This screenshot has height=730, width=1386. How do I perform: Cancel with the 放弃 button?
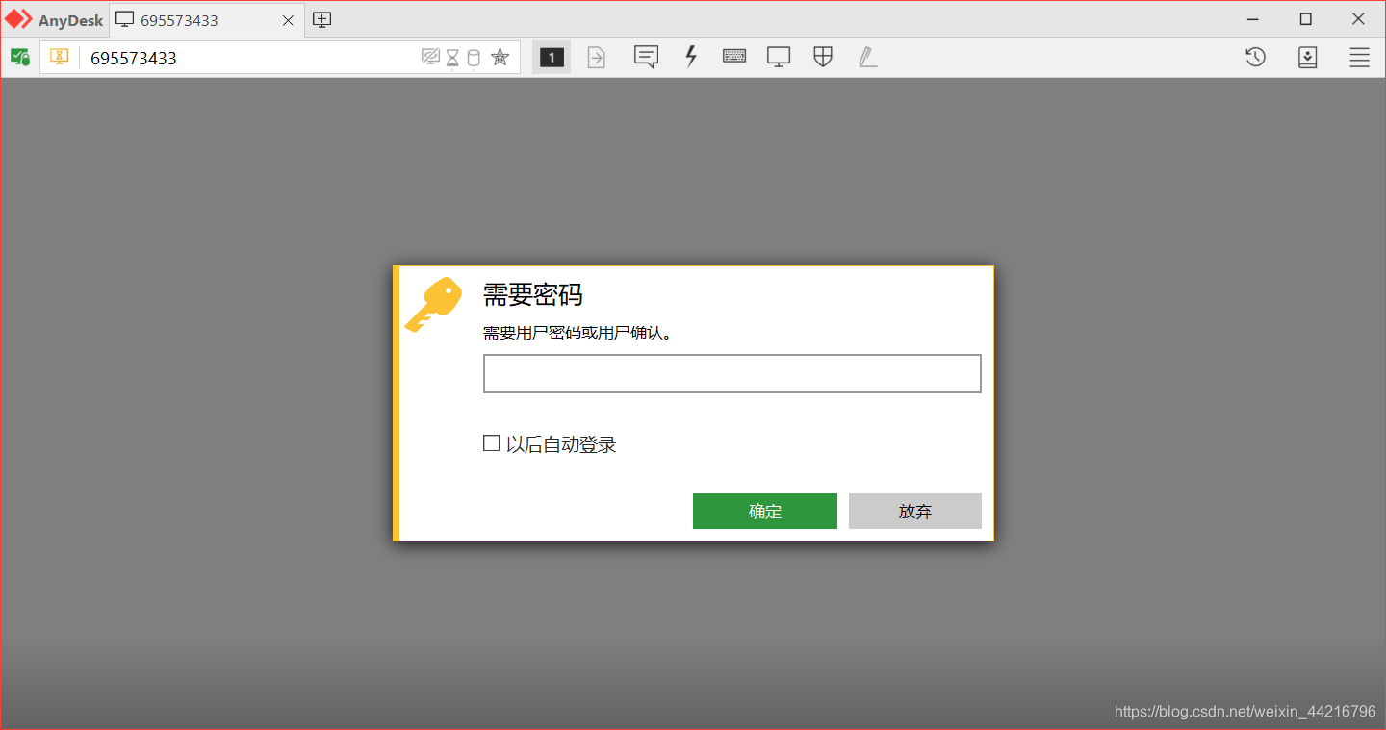[x=915, y=512]
